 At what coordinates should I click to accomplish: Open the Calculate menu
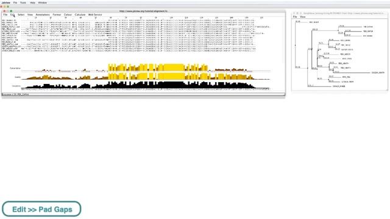pyautogui.click(x=80, y=15)
